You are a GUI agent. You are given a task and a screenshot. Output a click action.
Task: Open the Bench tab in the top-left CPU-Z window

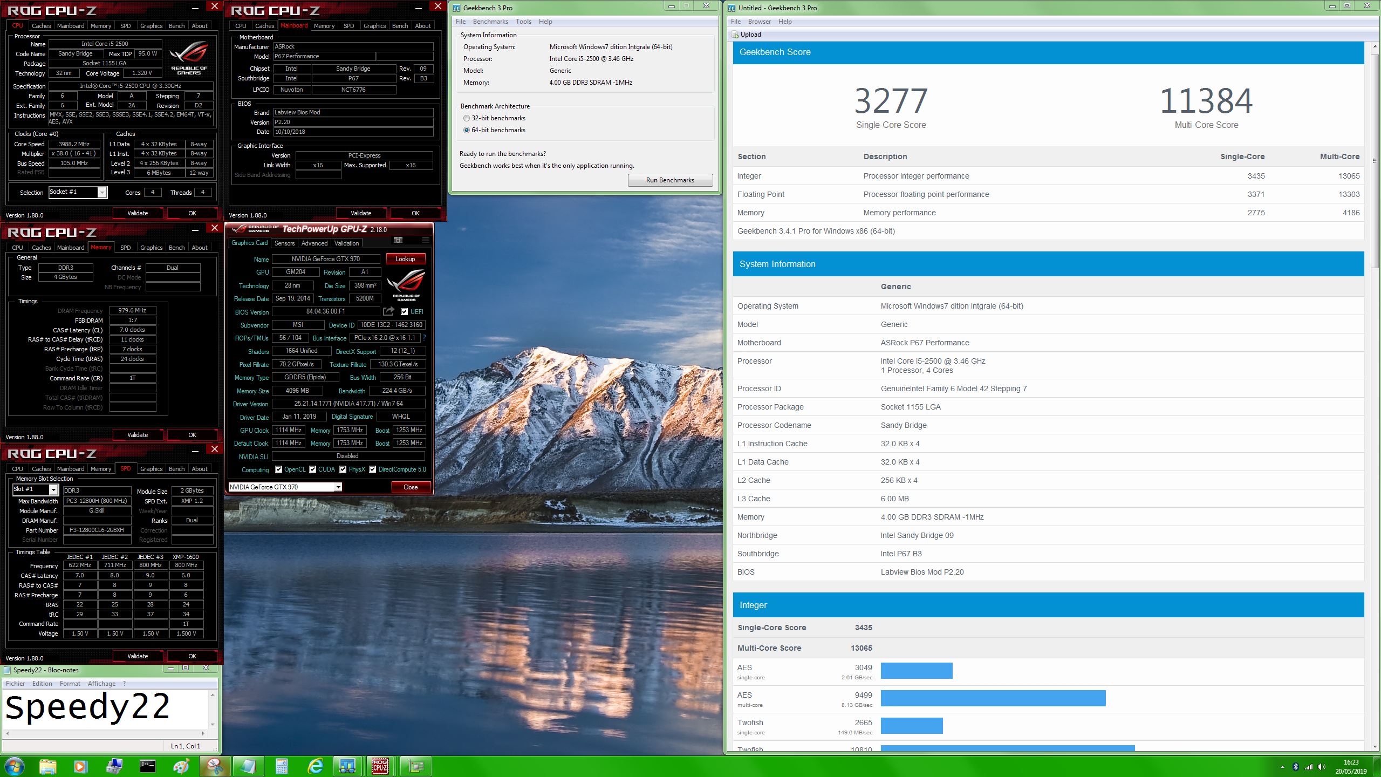click(x=176, y=26)
